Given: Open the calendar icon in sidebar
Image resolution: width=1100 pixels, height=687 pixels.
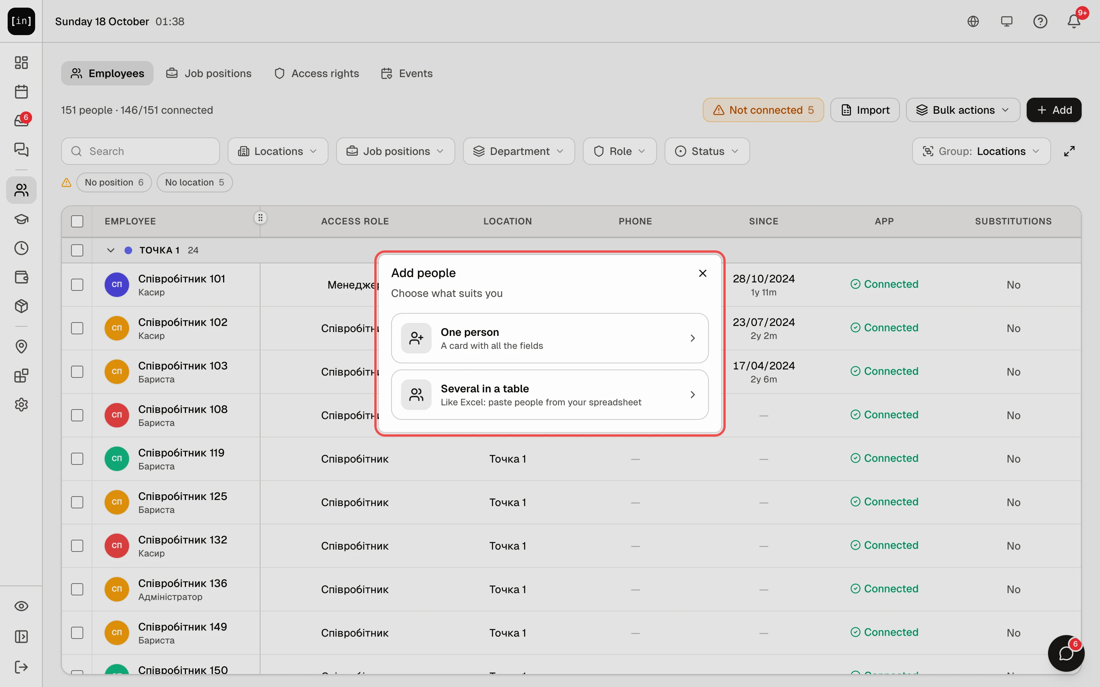Looking at the screenshot, I should pos(21,92).
